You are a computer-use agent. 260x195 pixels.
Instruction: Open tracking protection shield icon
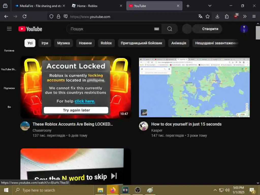(x=51, y=17)
